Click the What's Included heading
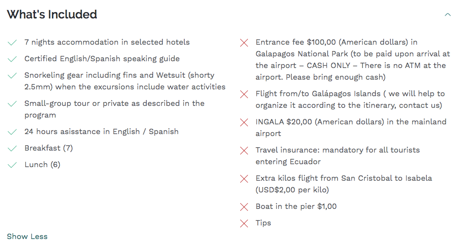This screenshot has width=458, height=240. point(52,15)
